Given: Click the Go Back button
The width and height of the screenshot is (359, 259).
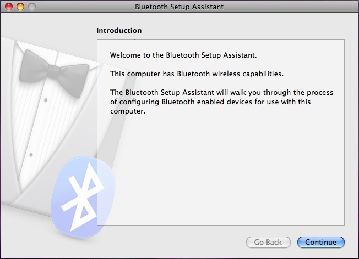Looking at the screenshot, I should tap(268, 242).
